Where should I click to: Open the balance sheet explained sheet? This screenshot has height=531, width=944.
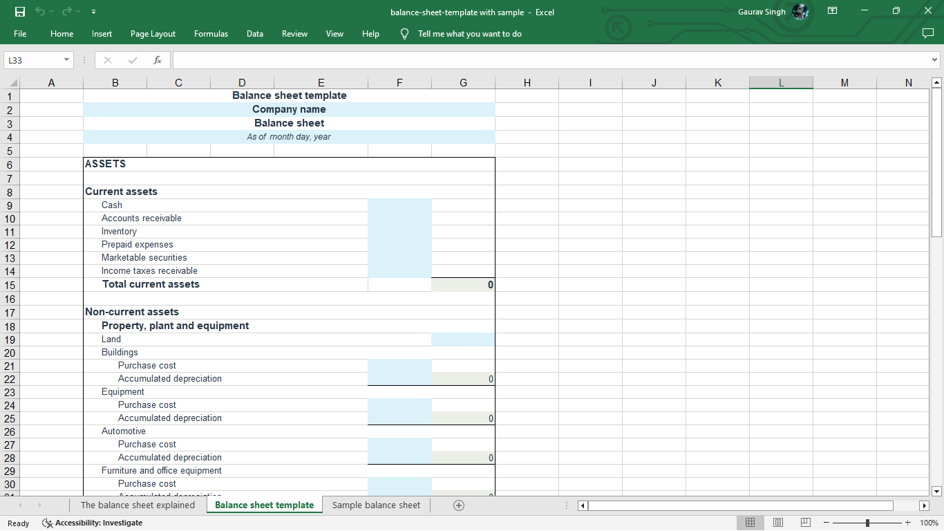[138, 505]
